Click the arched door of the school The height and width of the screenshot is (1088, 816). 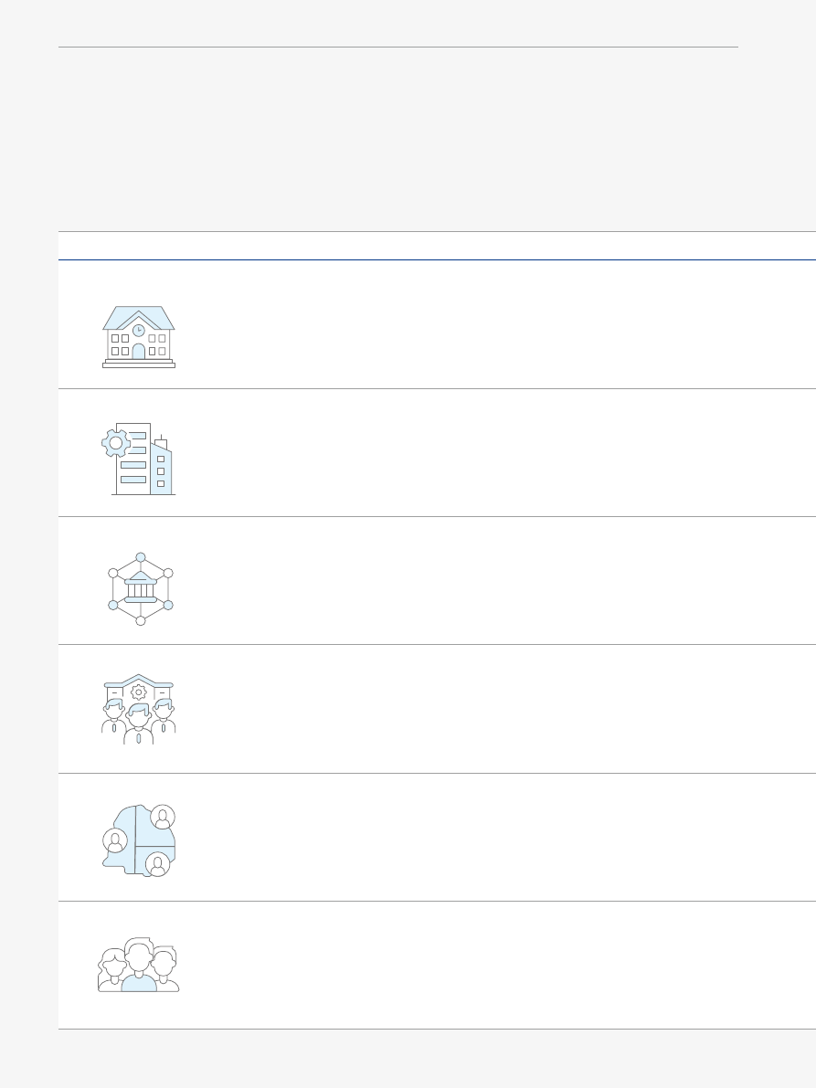click(138, 352)
